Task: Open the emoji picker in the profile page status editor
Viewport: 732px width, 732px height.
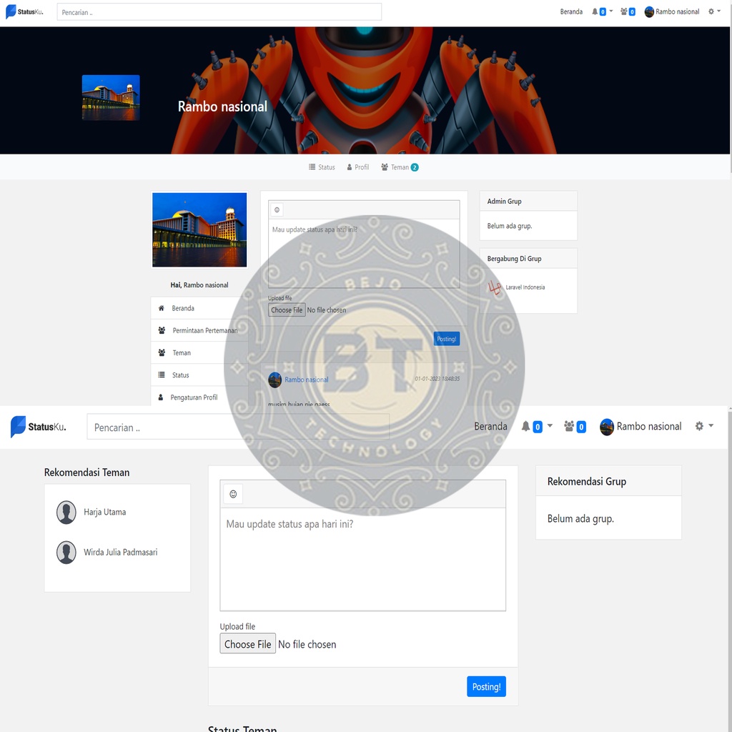Action: click(277, 210)
